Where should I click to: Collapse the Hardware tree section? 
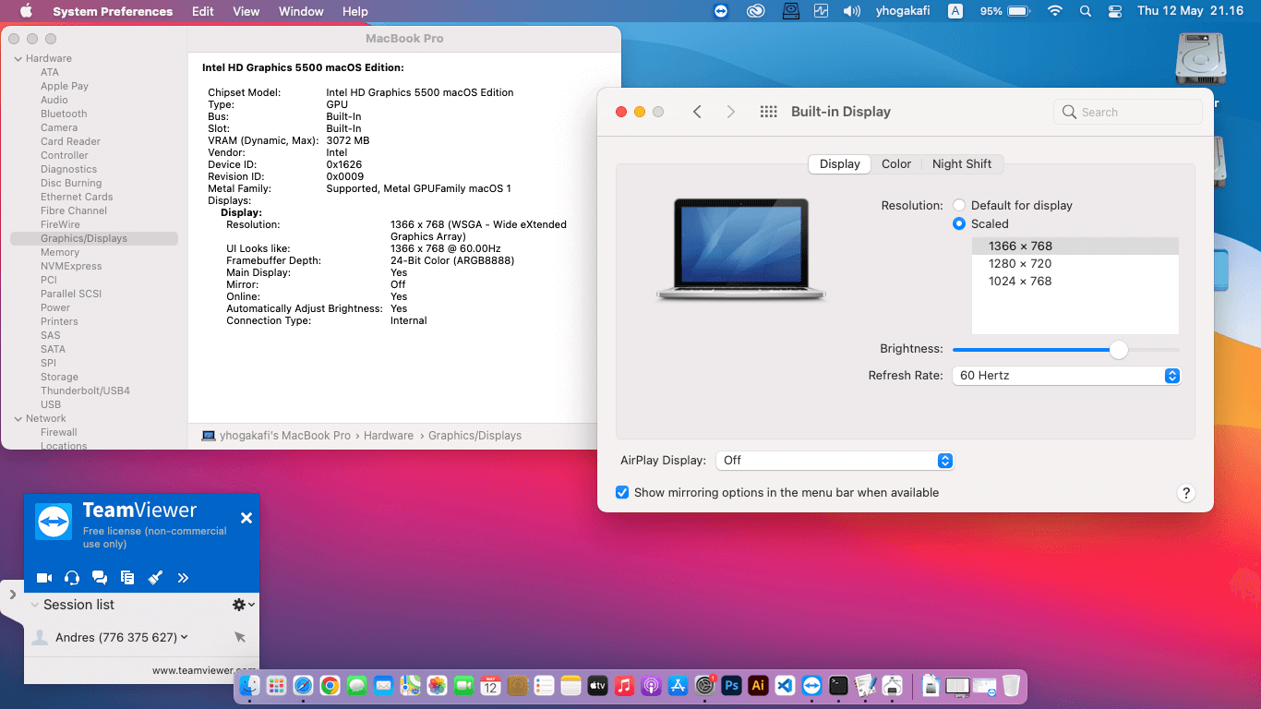(x=18, y=58)
